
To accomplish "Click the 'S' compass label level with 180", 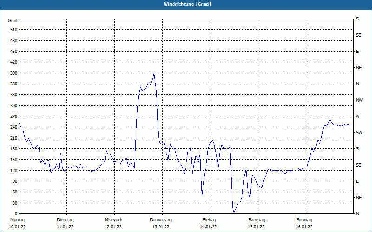I will coord(357,148).
